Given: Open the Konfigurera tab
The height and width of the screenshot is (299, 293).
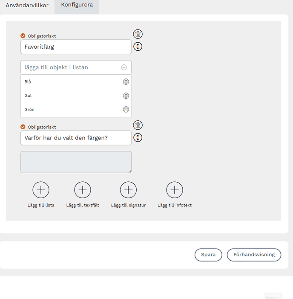Looking at the screenshot, I should point(77,5).
